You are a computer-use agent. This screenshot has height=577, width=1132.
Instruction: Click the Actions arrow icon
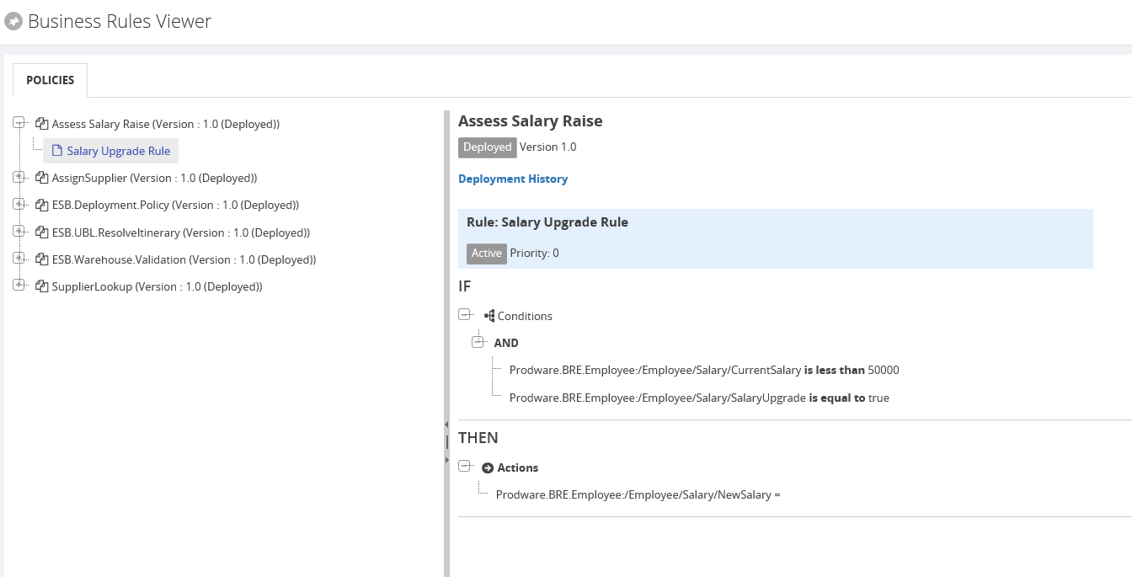[488, 467]
